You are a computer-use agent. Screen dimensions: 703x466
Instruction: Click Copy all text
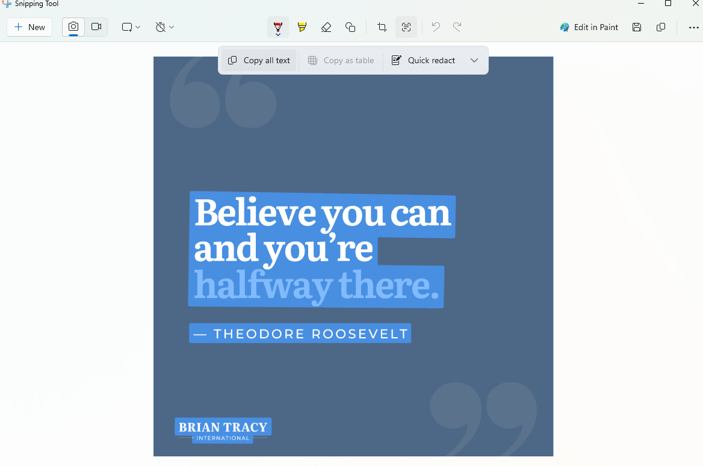click(259, 60)
